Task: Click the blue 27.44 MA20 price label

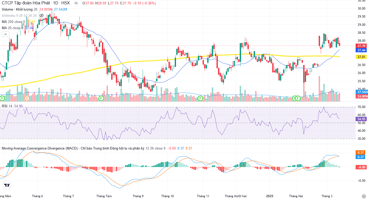Action: tap(361, 50)
